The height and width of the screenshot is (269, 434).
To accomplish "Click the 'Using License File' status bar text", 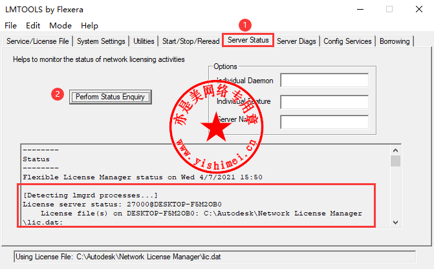I will click(x=118, y=257).
